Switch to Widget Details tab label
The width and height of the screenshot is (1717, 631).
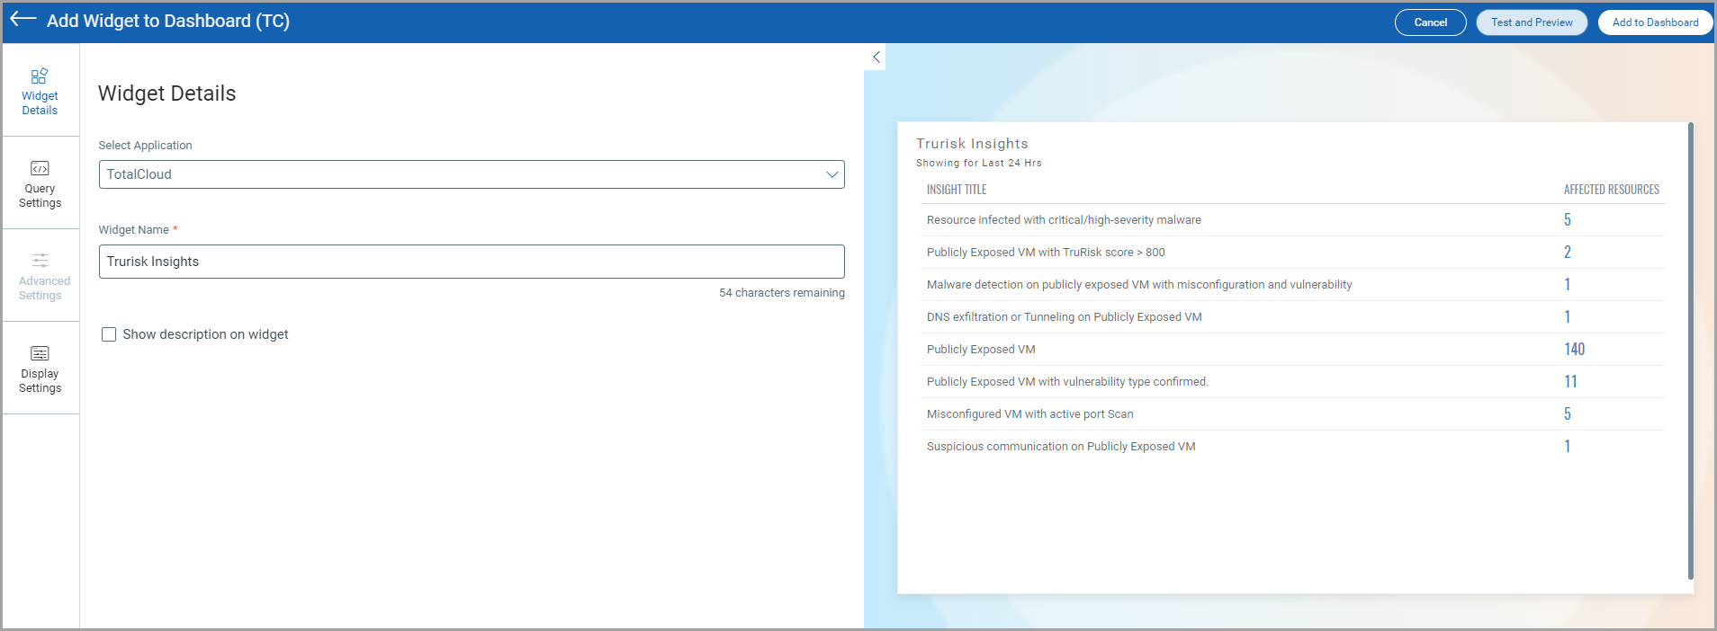pyautogui.click(x=40, y=103)
